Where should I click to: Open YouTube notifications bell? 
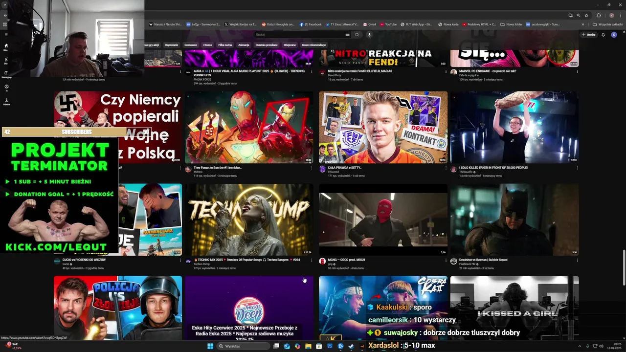603,35
